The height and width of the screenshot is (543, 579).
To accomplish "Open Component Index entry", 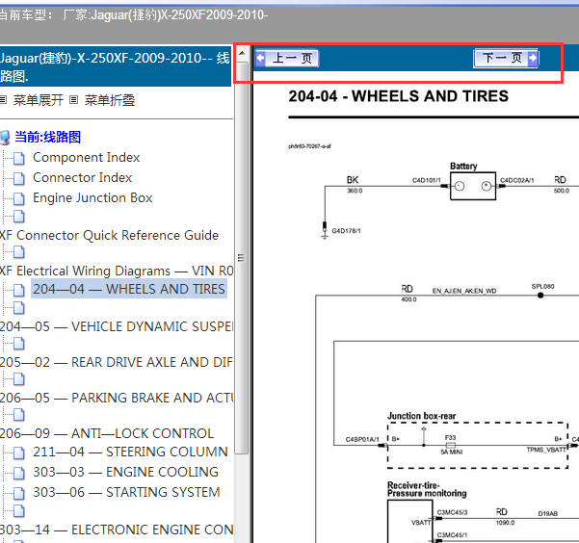I will click(x=86, y=158).
